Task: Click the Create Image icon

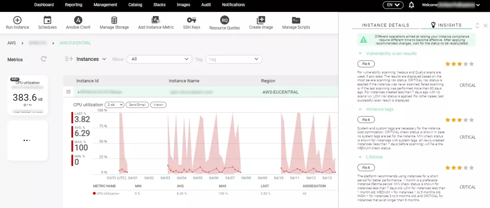Action: pyautogui.click(x=261, y=20)
